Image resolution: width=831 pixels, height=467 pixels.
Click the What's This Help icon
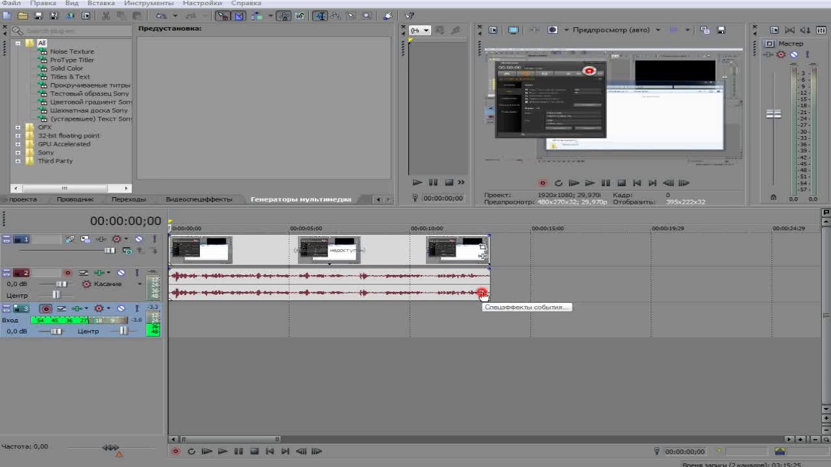[409, 16]
